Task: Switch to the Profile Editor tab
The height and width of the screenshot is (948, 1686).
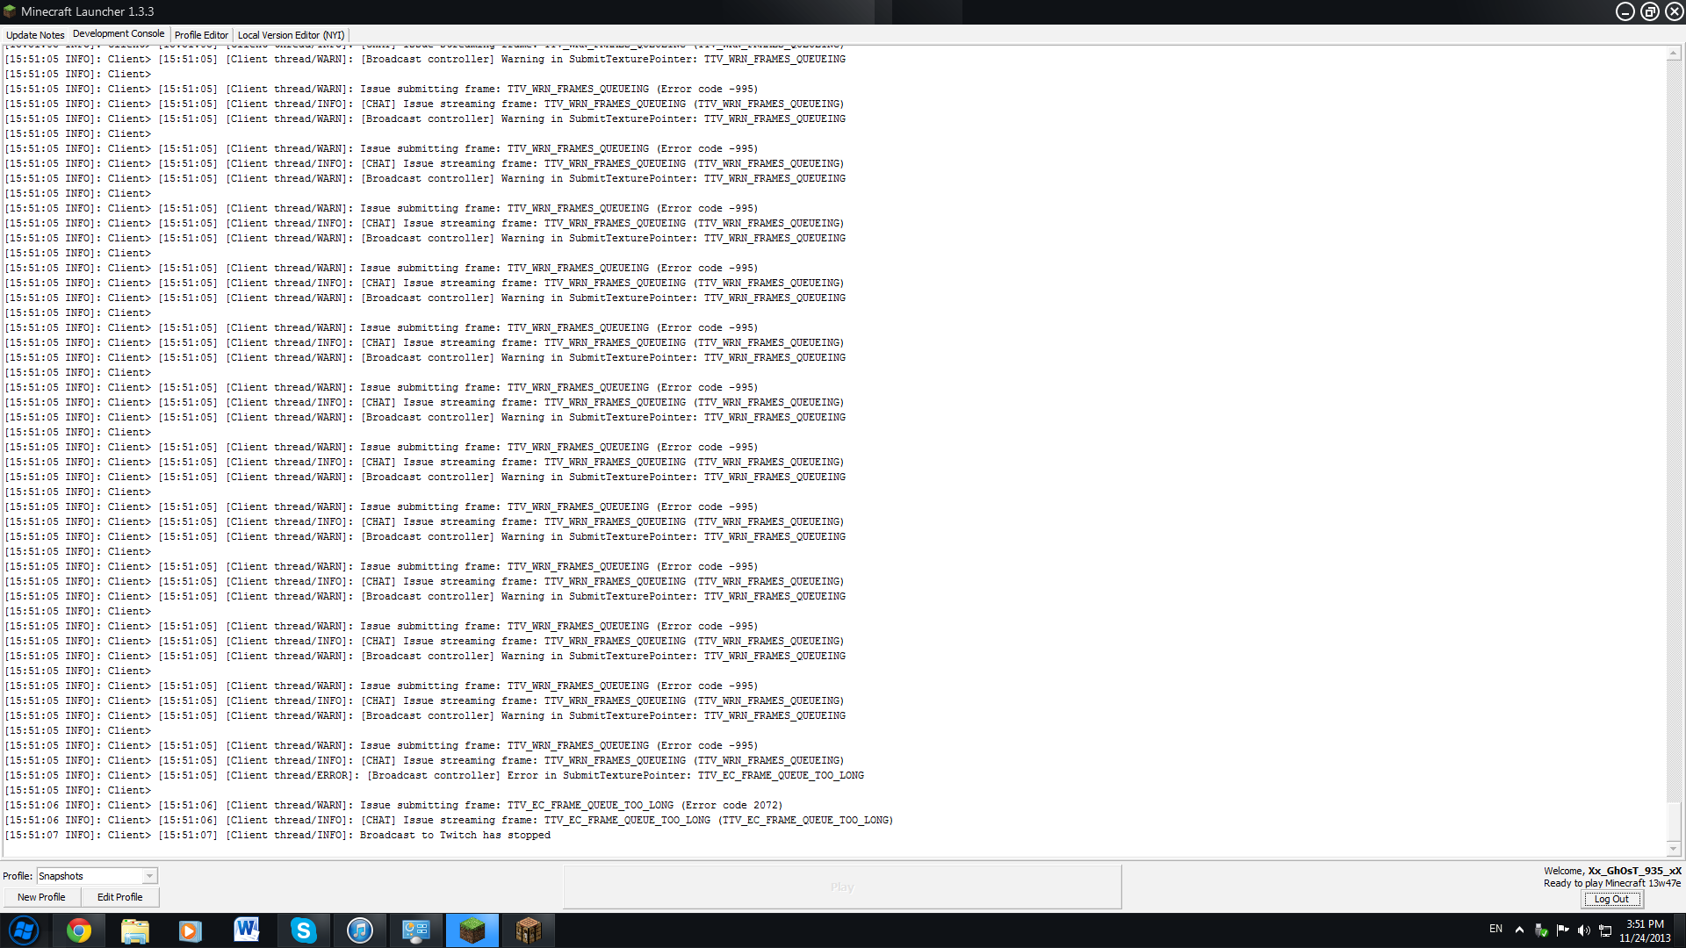Action: click(x=201, y=35)
